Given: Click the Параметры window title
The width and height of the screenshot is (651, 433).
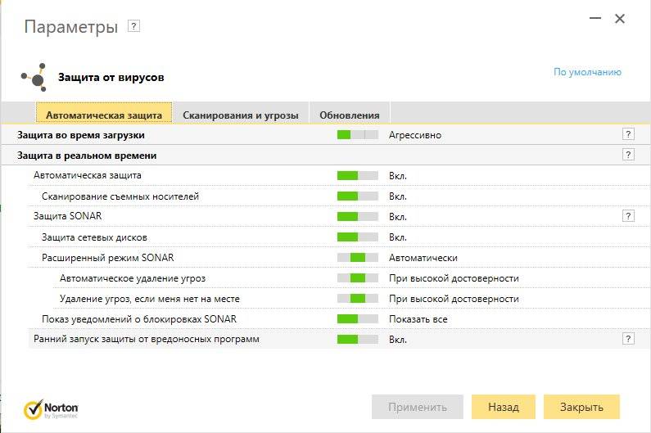Looking at the screenshot, I should point(71,27).
